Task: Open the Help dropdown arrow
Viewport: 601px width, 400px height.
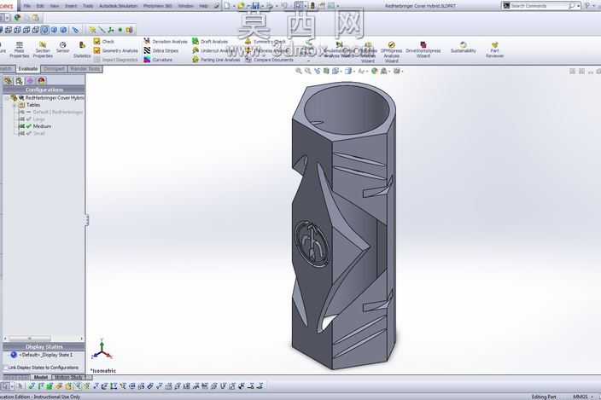Action: pos(593,6)
